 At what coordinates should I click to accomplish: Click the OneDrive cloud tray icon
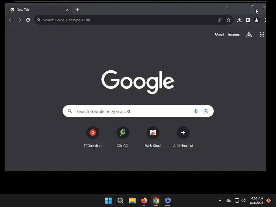(x=229, y=201)
